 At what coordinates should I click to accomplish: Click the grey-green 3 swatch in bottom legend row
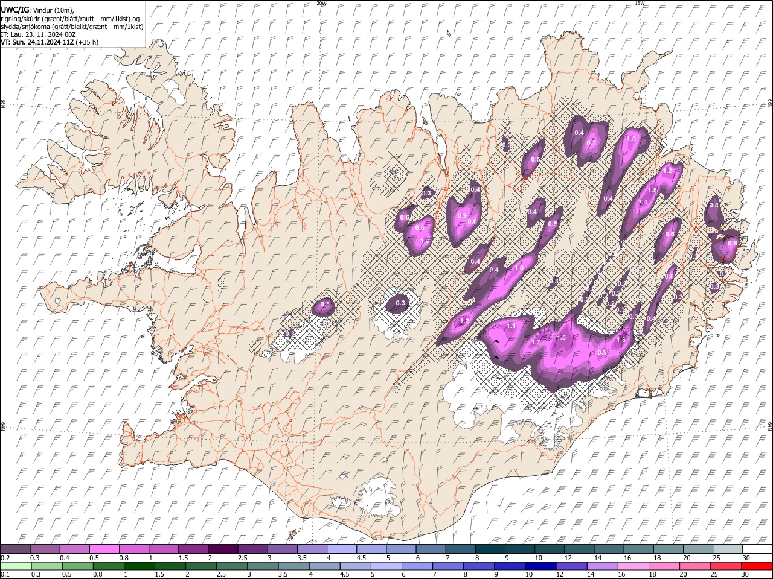pyautogui.click(x=263, y=566)
